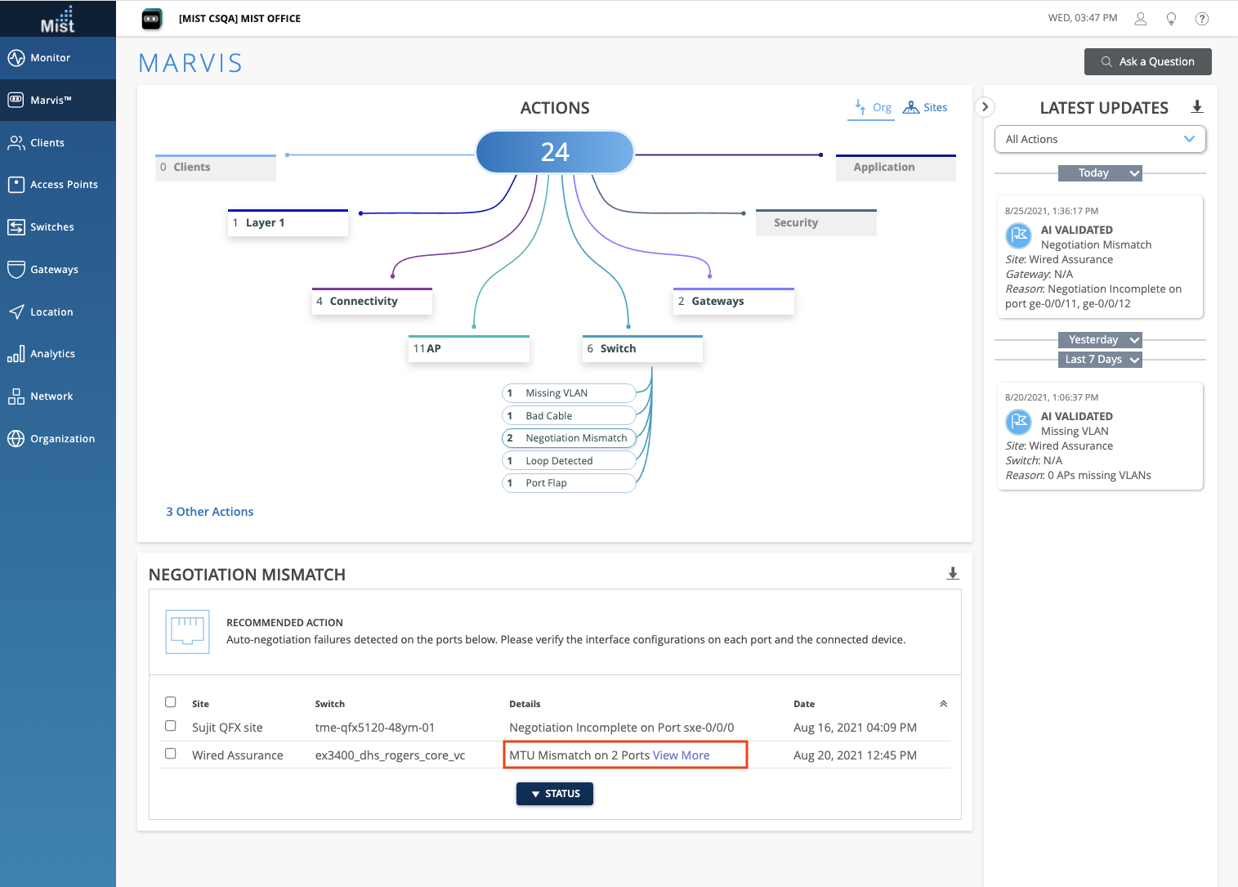This screenshot has width=1238, height=887.
Task: Toggle the select-all checkbox in table header
Action: coord(171,702)
